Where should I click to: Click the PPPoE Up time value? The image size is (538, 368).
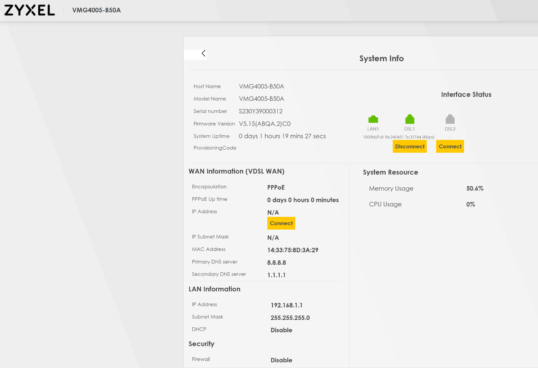pyautogui.click(x=303, y=200)
